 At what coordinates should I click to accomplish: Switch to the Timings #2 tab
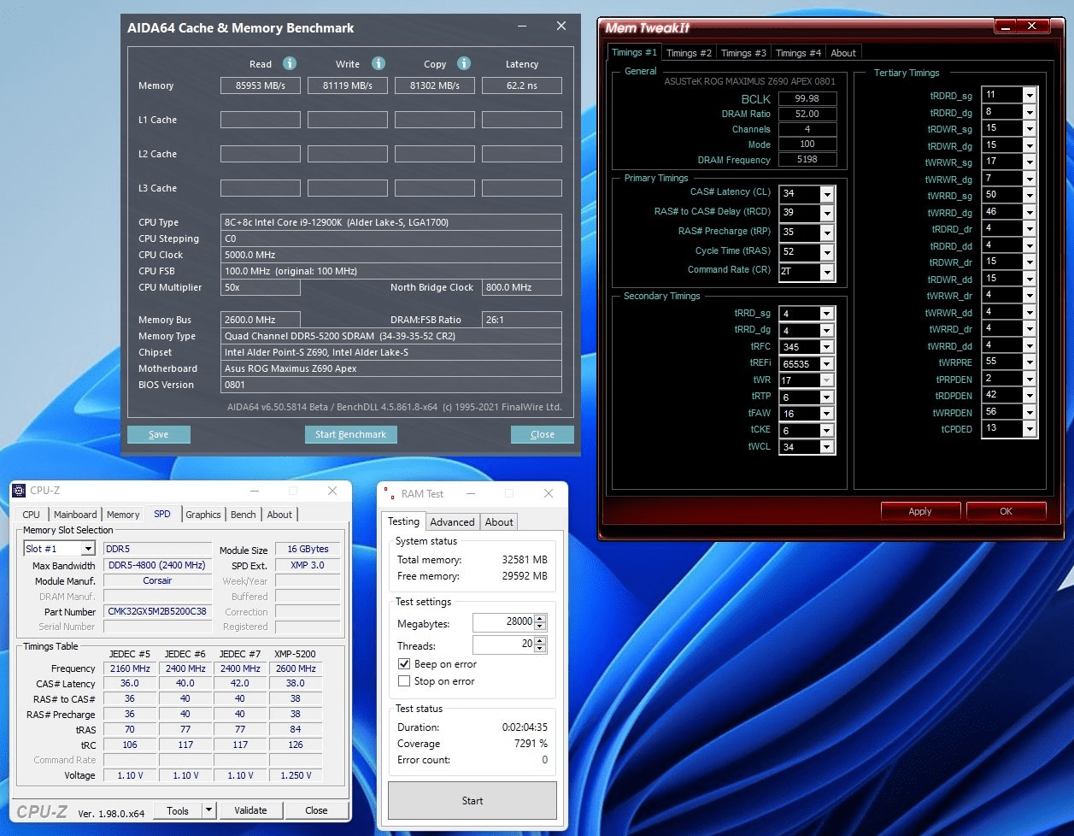[x=689, y=53]
